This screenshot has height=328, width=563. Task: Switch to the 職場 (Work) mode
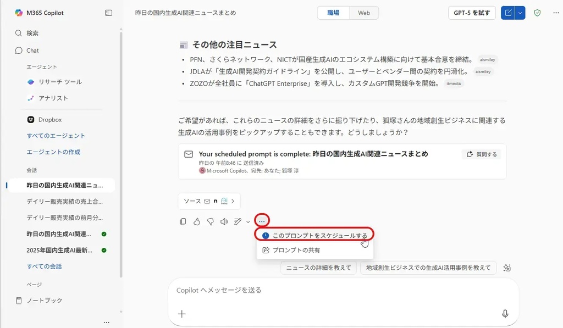coord(333,13)
